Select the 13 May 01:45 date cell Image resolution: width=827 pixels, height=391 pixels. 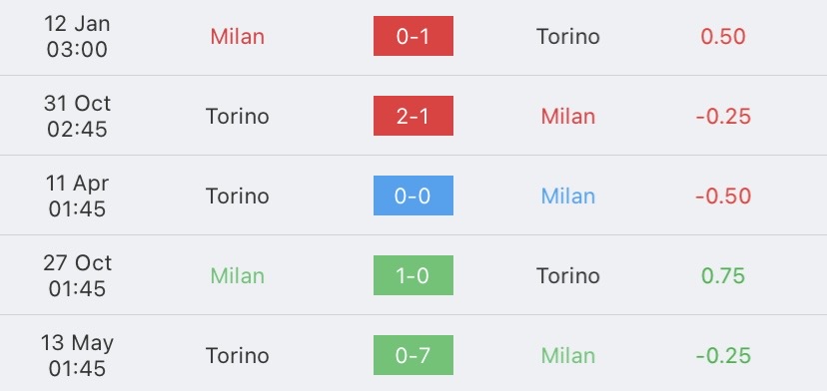click(77, 356)
